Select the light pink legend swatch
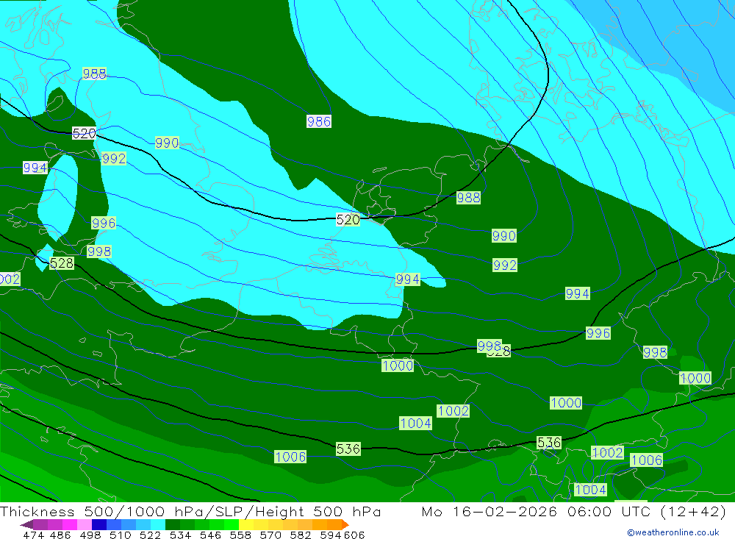Viewport: 735px width, 539px height. 85,524
